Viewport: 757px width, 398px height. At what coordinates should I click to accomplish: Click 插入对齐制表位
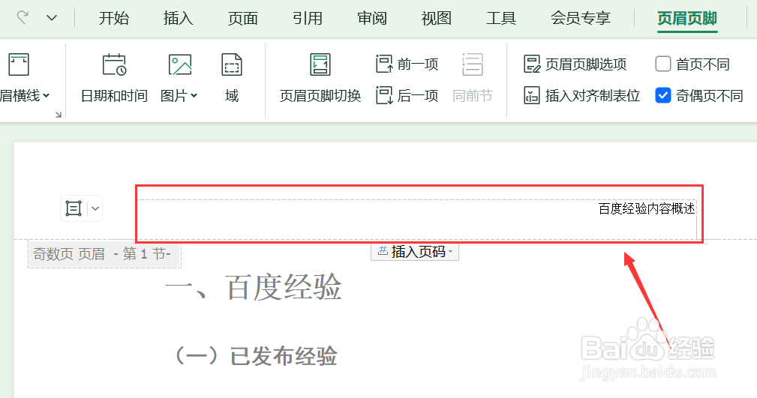tap(581, 95)
